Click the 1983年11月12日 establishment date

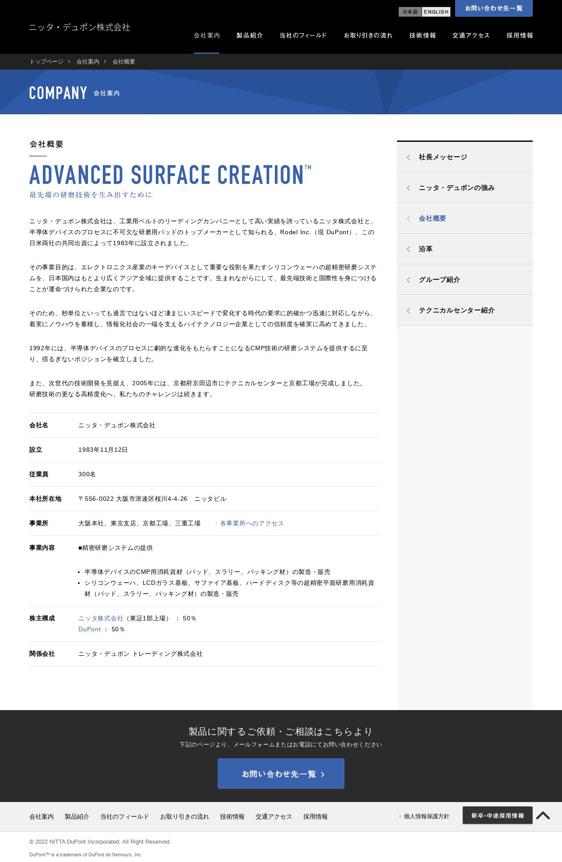coord(103,450)
